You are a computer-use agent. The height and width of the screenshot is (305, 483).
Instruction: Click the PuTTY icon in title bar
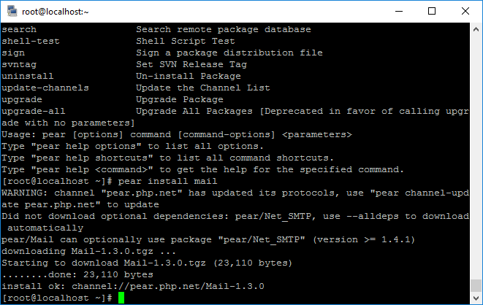point(12,12)
